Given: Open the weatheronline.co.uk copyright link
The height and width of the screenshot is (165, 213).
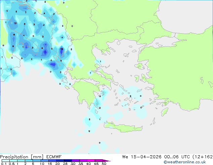Looking at the screenshot, I should point(185,162).
